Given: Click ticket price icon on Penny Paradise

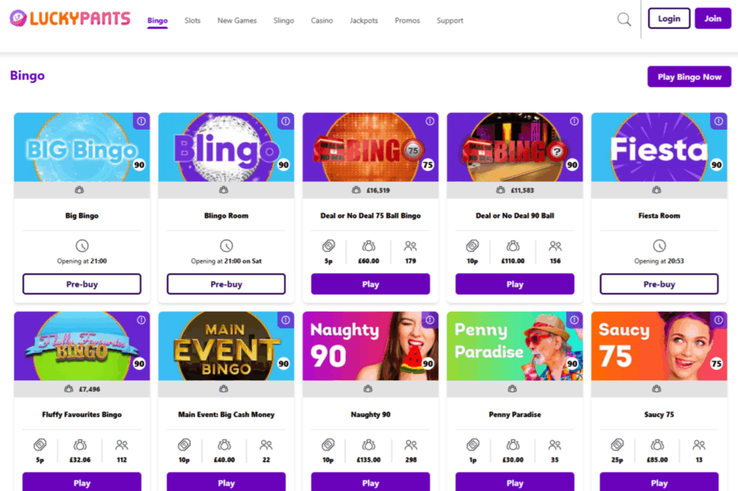Looking at the screenshot, I should pyautogui.click(x=473, y=443).
